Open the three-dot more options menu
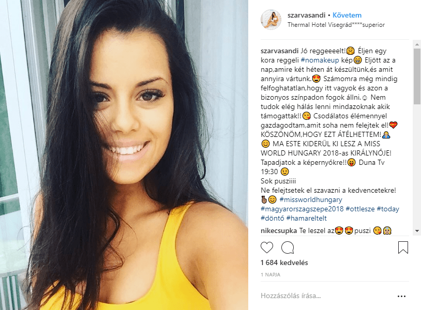The height and width of the screenshot is (310, 421). pyautogui.click(x=401, y=296)
